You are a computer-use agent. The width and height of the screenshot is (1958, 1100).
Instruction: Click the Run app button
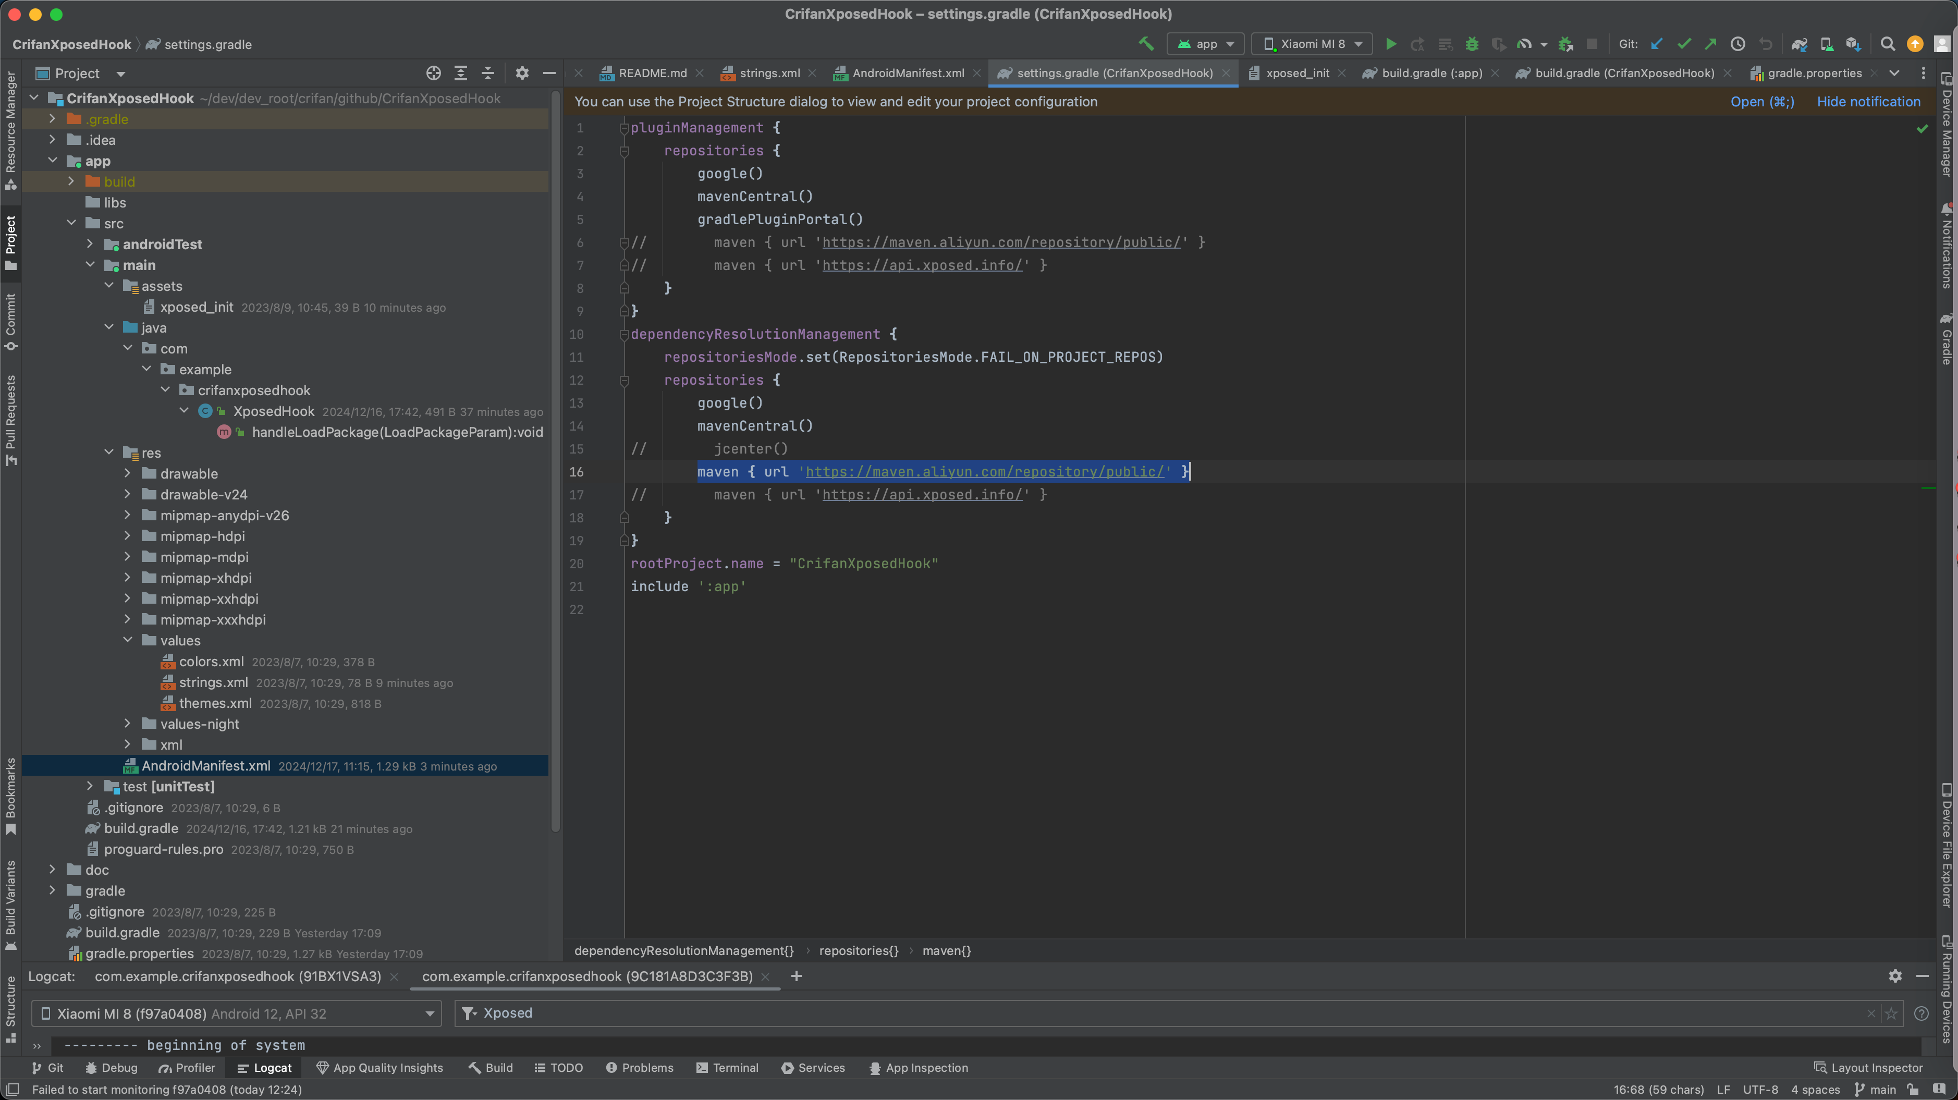pos(1392,44)
